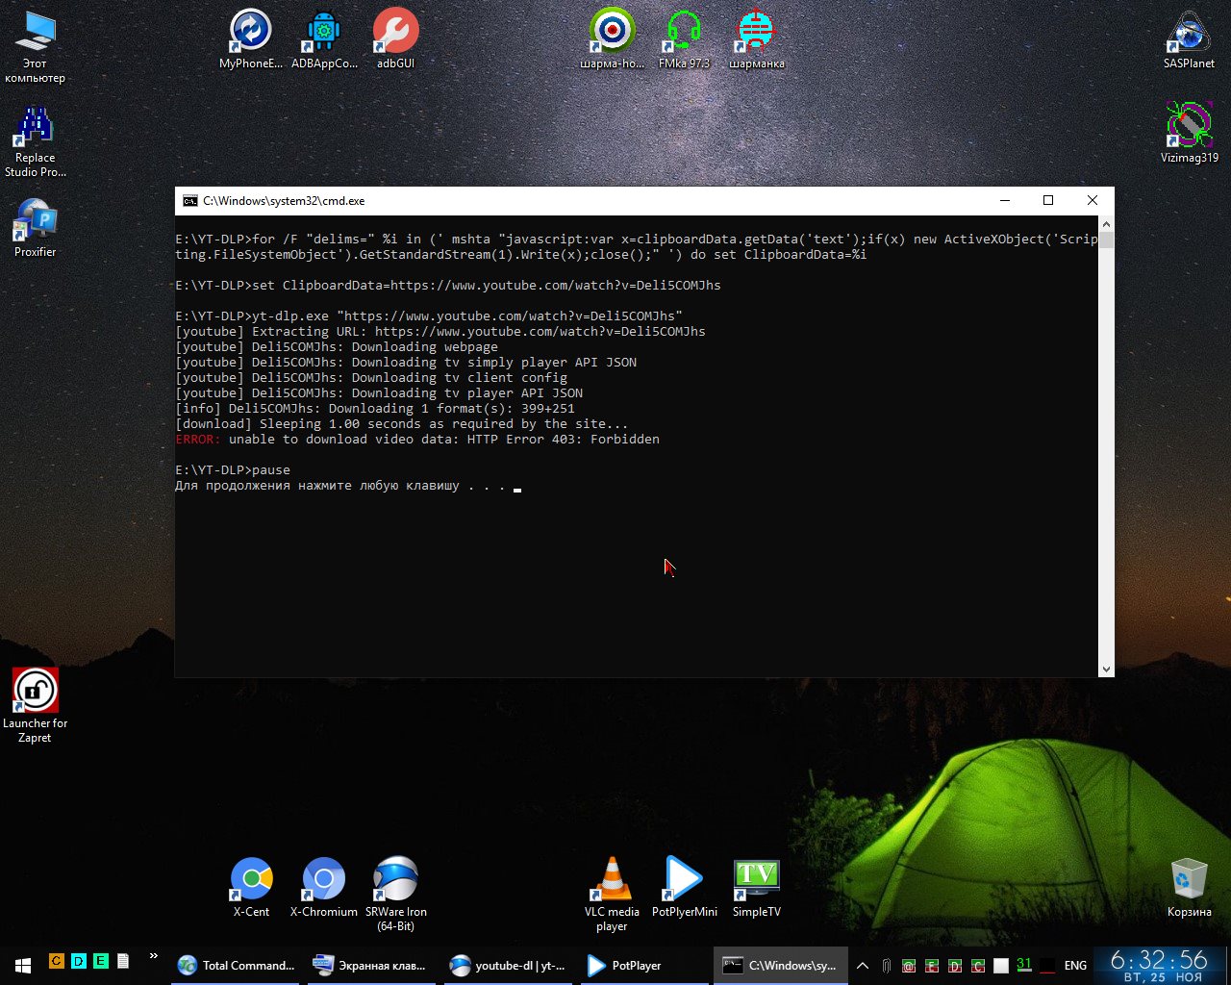Open the FMka 97.3 radio shortcut
The image size is (1231, 985).
click(x=684, y=32)
